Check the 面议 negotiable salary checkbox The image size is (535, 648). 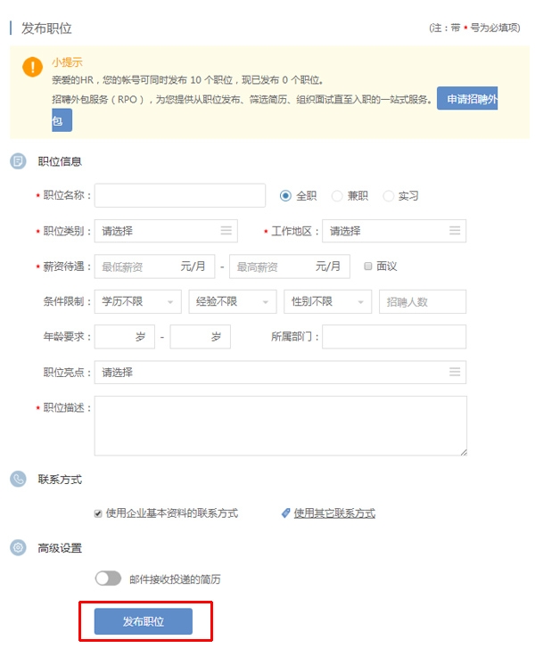368,266
